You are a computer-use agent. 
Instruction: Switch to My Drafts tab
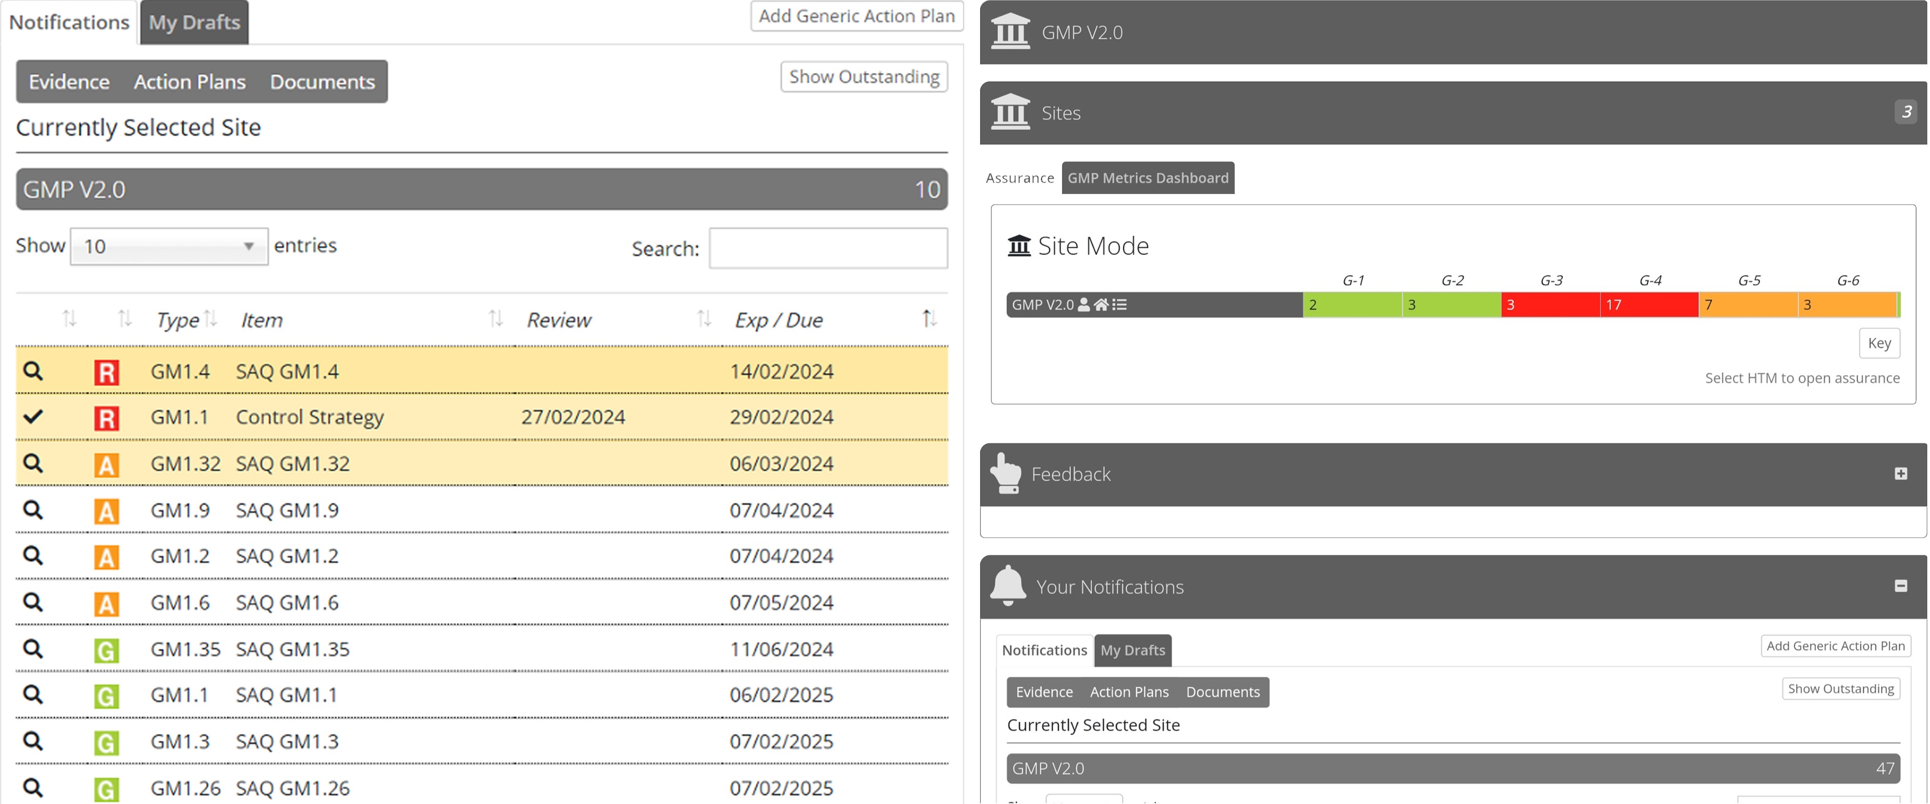[x=194, y=23]
